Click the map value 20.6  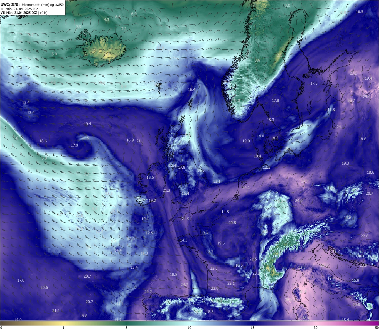tap(44, 287)
